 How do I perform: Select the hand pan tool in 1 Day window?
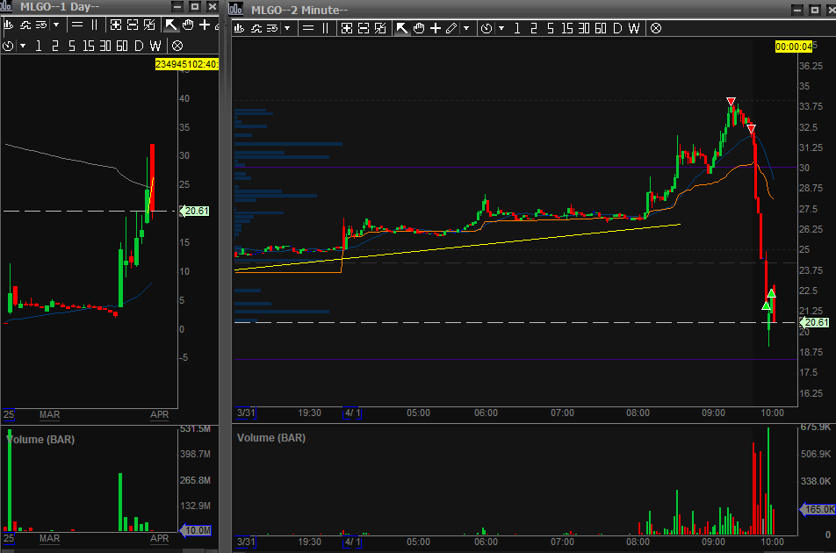coord(188,25)
